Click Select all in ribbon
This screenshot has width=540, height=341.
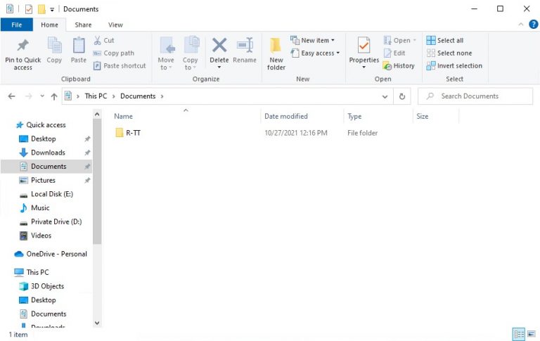coord(444,40)
